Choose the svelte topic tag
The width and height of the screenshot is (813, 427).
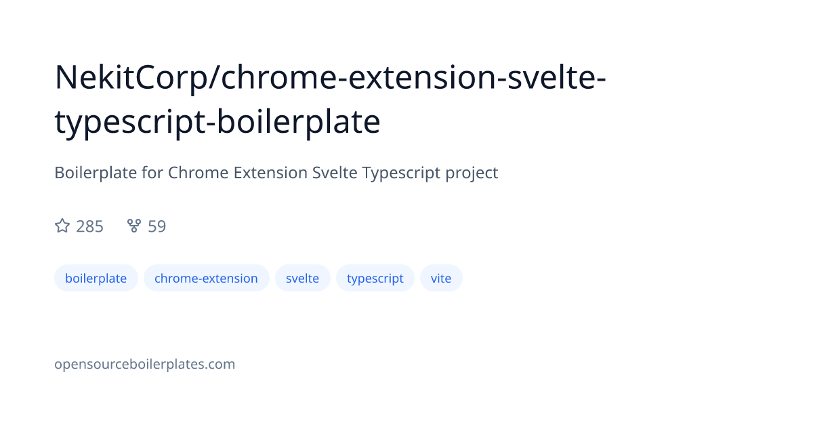[302, 279]
